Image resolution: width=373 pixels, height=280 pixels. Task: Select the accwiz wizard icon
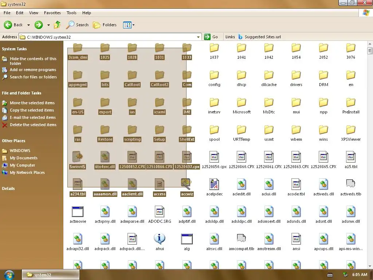(186, 184)
